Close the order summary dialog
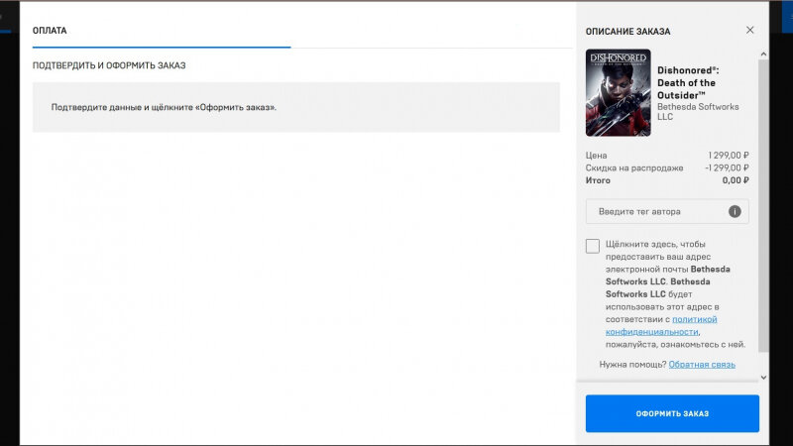The image size is (793, 446). 749,31
